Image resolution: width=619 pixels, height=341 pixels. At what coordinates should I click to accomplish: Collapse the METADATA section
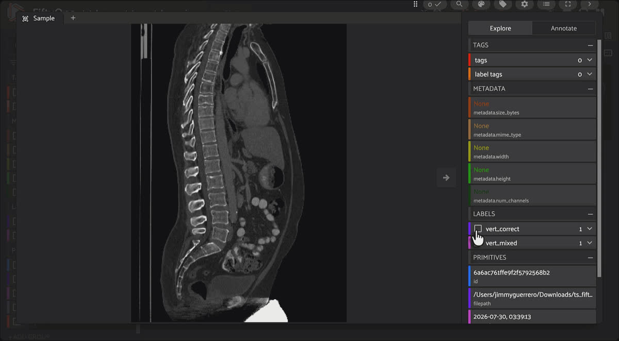coord(590,89)
